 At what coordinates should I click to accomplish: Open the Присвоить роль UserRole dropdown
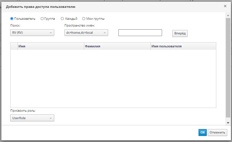pos(32,118)
